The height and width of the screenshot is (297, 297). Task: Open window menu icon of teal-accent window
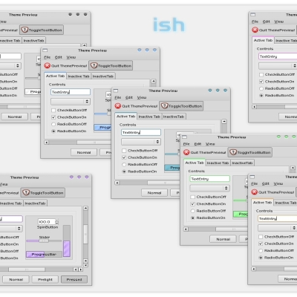(116, 91)
